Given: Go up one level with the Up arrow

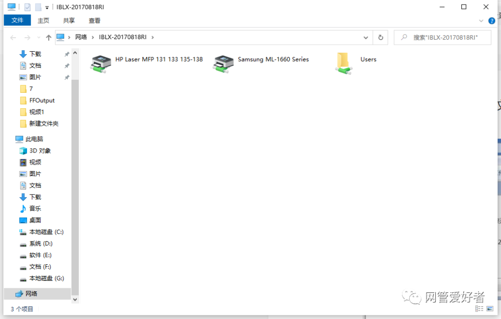Looking at the screenshot, I should (49, 38).
